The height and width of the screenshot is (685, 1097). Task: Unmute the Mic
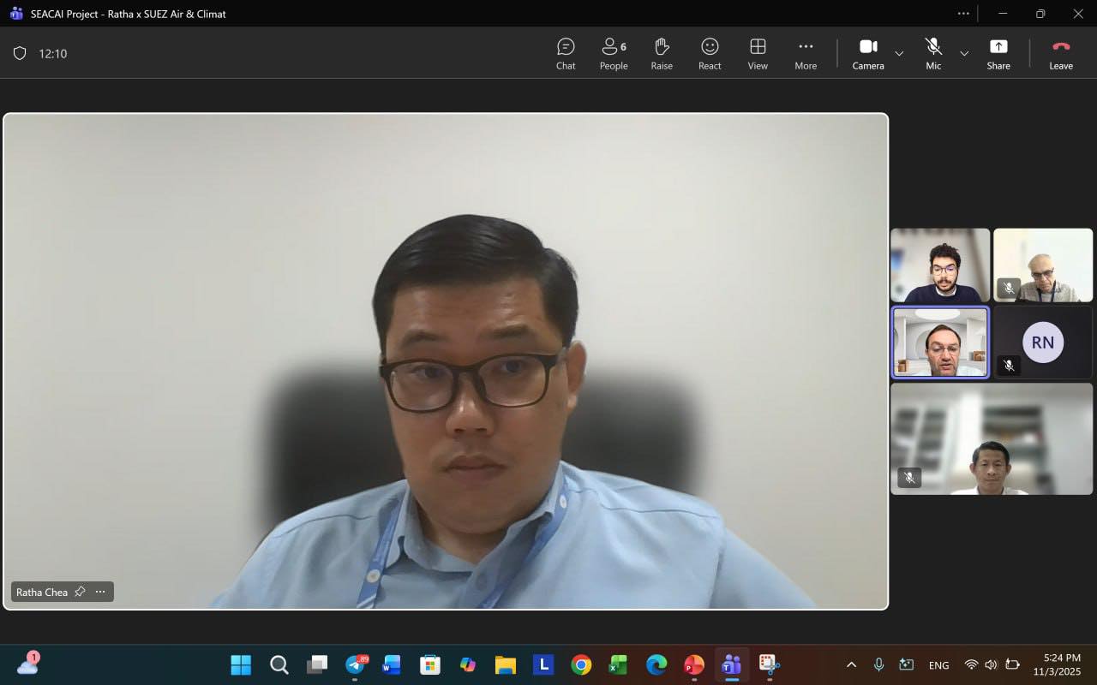(933, 53)
